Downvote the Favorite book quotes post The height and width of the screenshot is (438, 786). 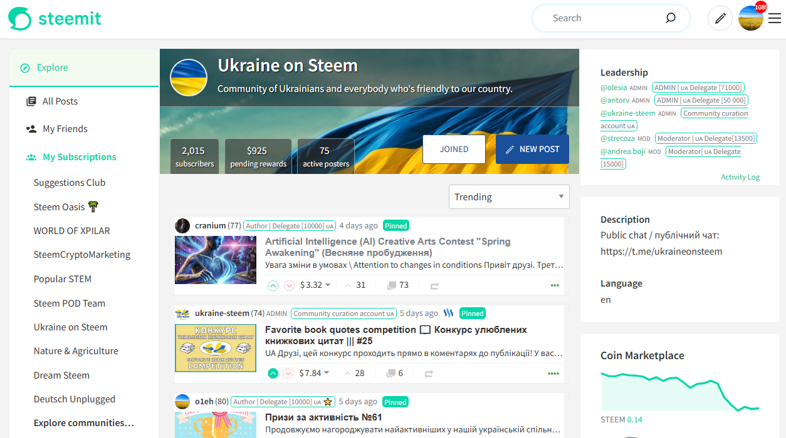coord(288,374)
